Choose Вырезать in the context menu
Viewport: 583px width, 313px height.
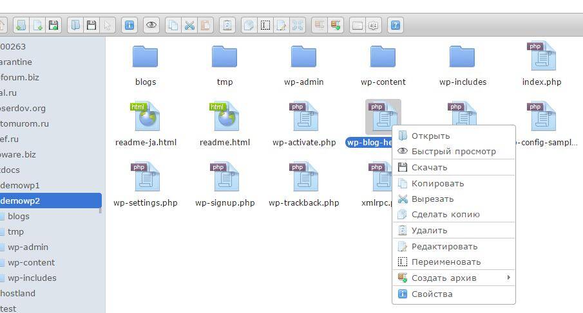(x=454, y=199)
